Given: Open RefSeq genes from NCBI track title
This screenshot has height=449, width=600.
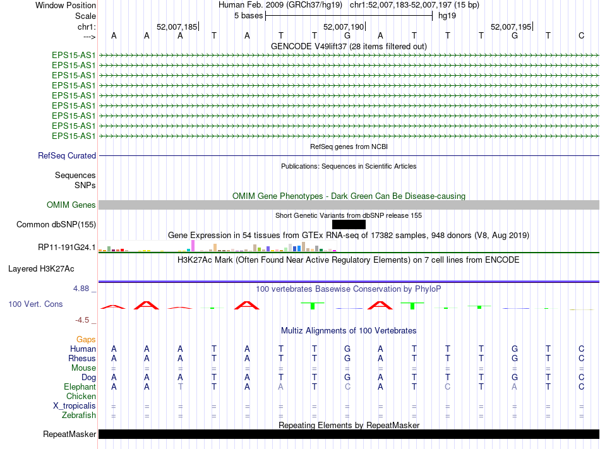Looking at the screenshot, I should [x=349, y=147].
